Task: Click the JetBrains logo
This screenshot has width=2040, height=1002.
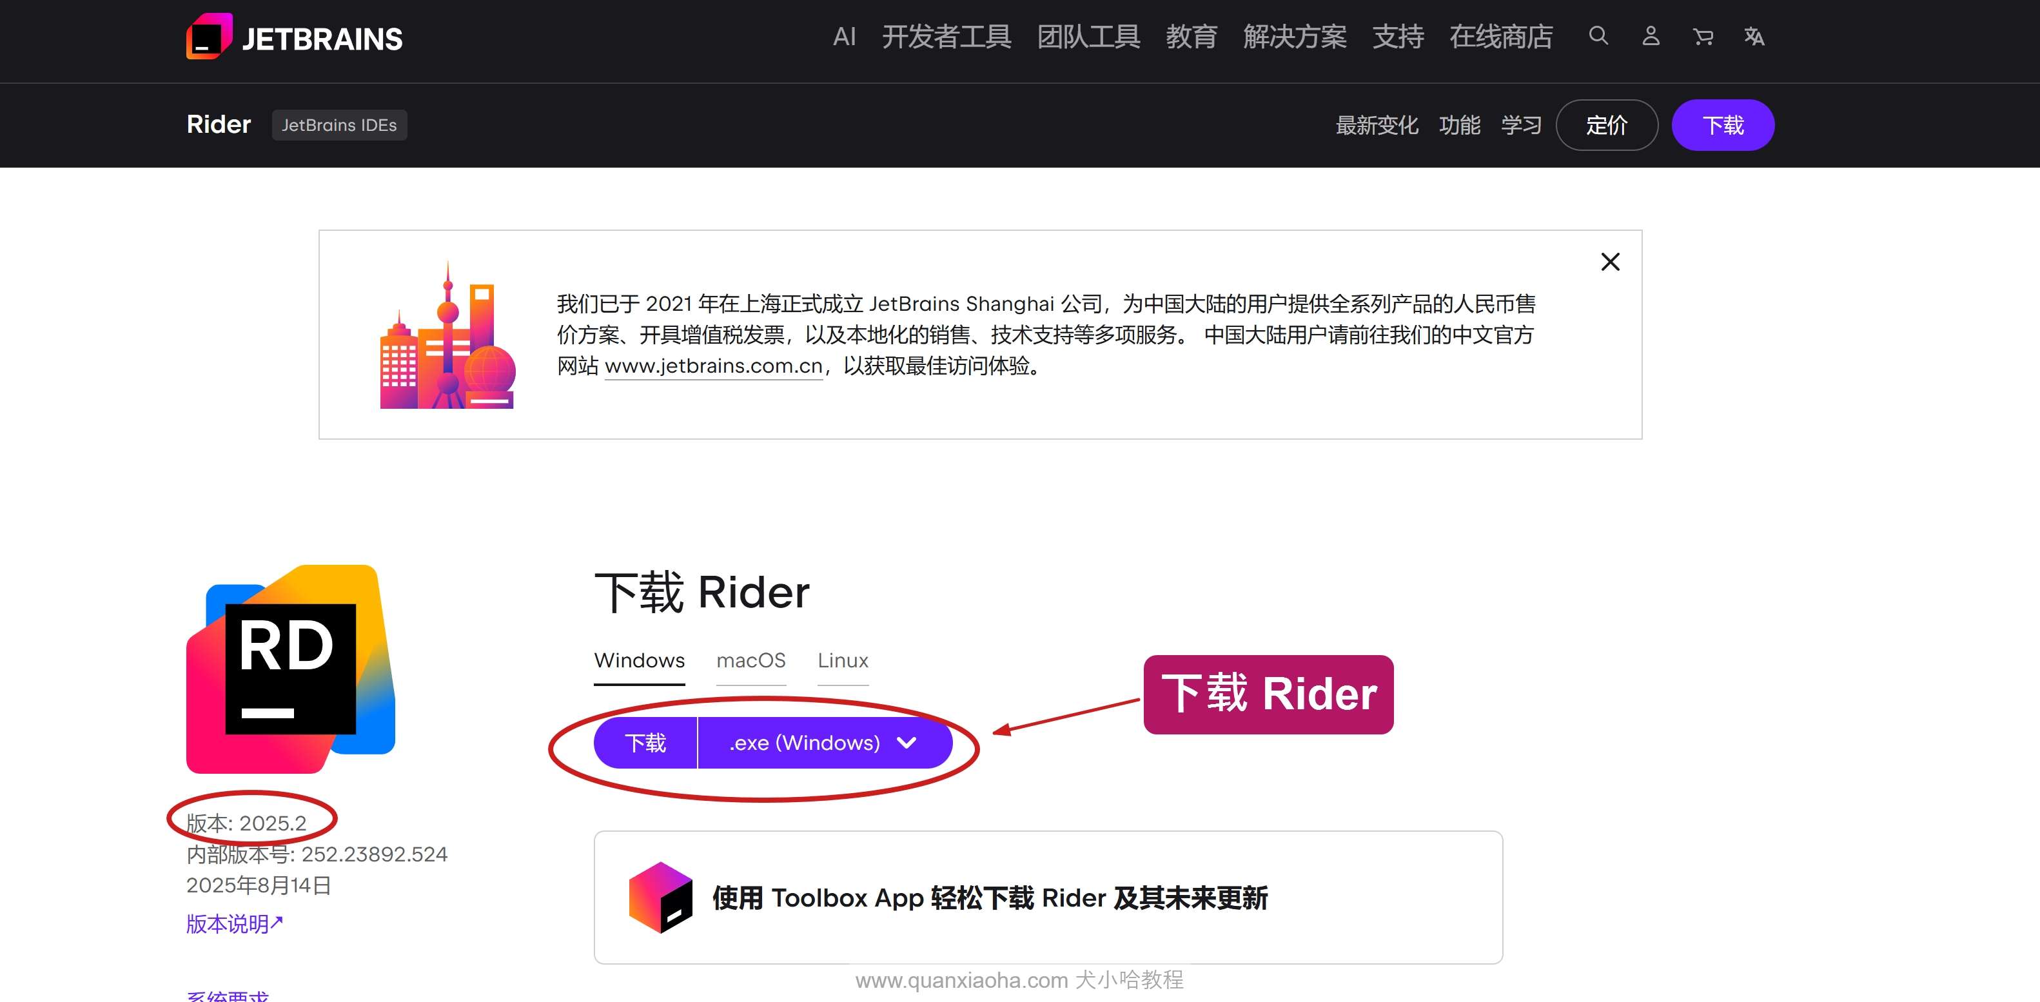Action: click(294, 37)
